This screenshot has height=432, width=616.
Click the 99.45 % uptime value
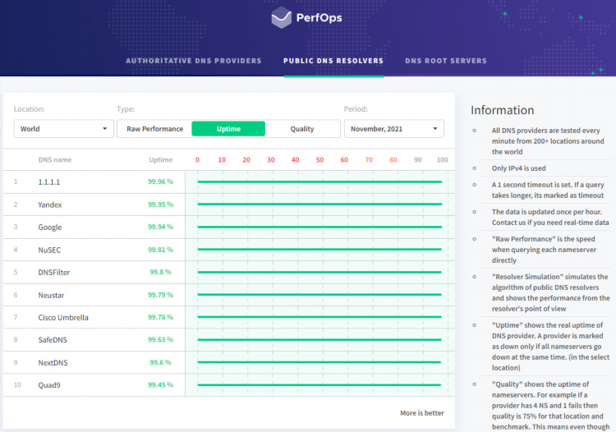(x=160, y=384)
